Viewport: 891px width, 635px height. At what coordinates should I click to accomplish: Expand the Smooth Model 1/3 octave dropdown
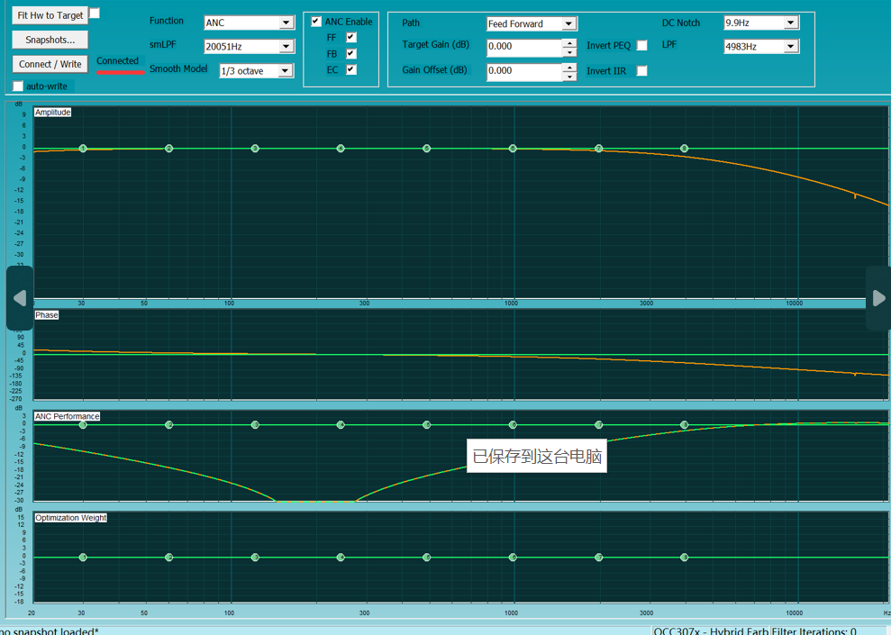[256, 71]
